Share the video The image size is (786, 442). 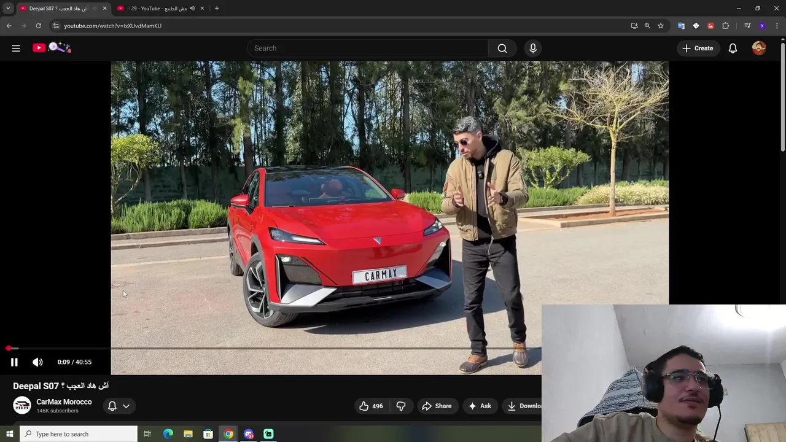(437, 406)
